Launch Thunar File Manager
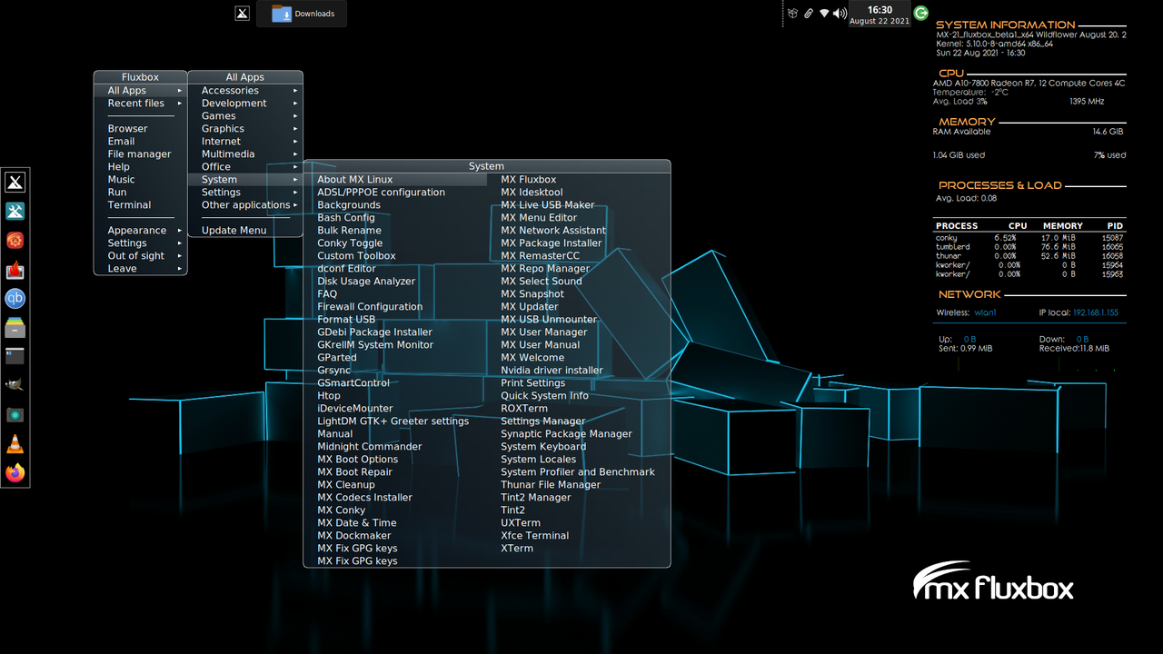1163x654 pixels. [x=579, y=485]
